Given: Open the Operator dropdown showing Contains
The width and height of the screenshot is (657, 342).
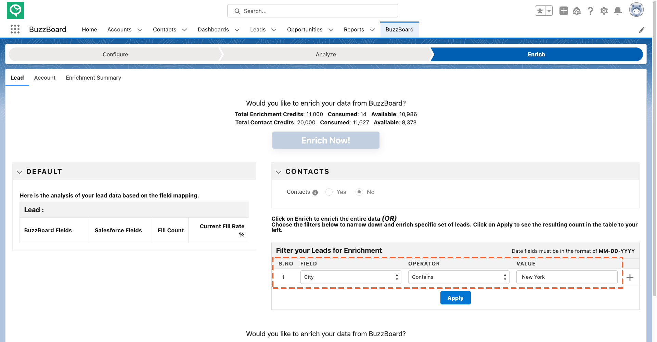Looking at the screenshot, I should coord(459,277).
